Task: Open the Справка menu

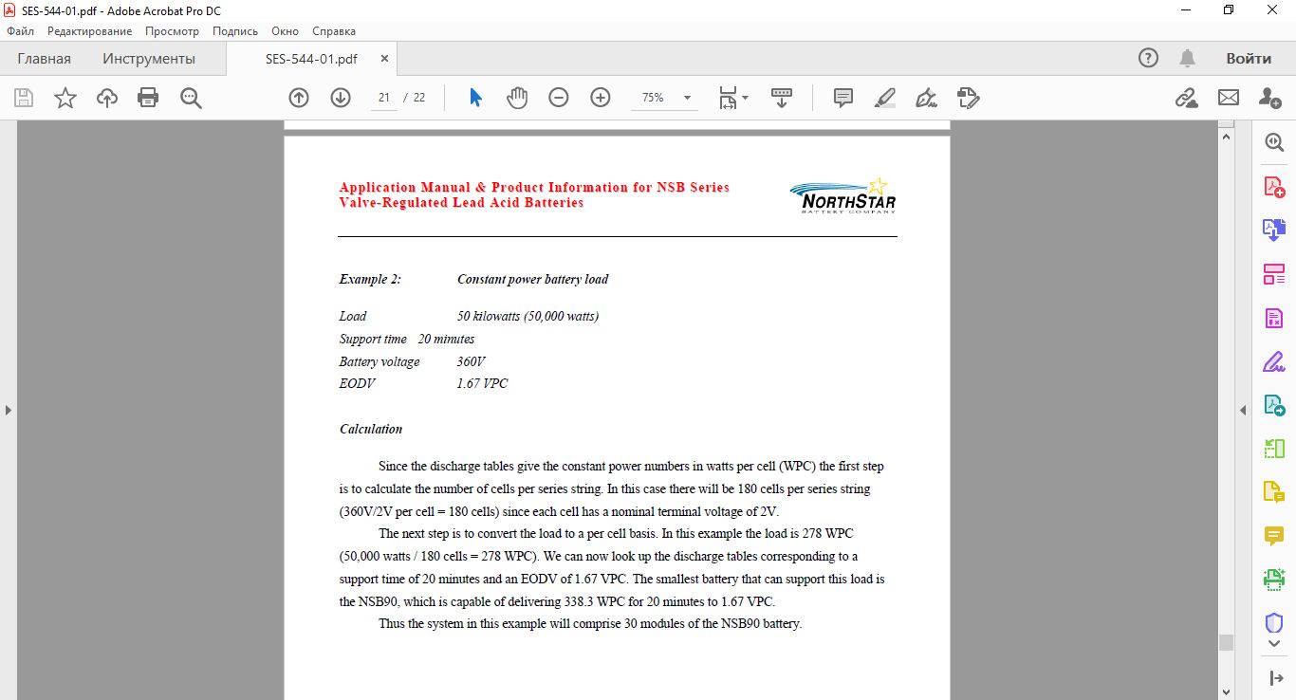Action: click(x=334, y=31)
